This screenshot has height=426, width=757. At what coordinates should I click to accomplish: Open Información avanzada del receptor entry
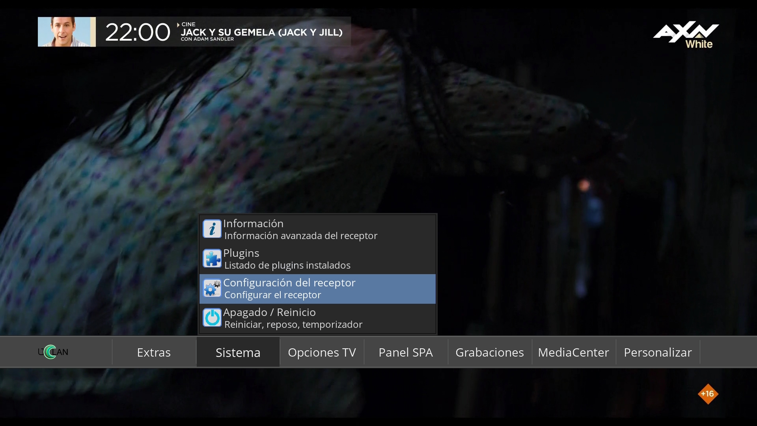[300, 235]
